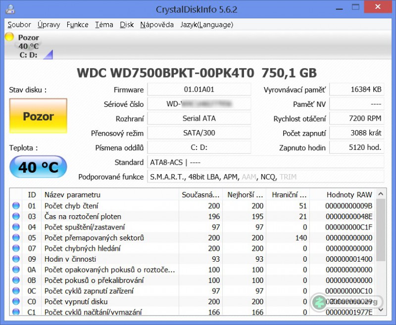Click the RAW value 00000000009B
Screen dimensions: 396x325
(x=349, y=206)
